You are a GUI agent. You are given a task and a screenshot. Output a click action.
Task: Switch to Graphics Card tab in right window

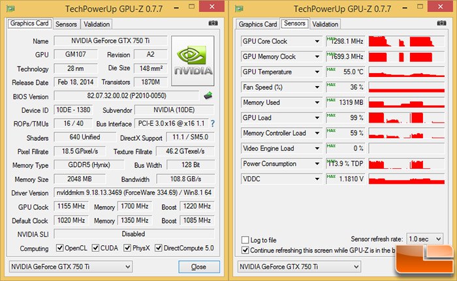point(258,24)
